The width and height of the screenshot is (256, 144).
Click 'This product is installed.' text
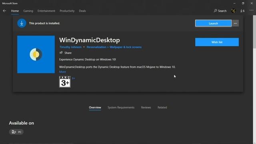44,23
